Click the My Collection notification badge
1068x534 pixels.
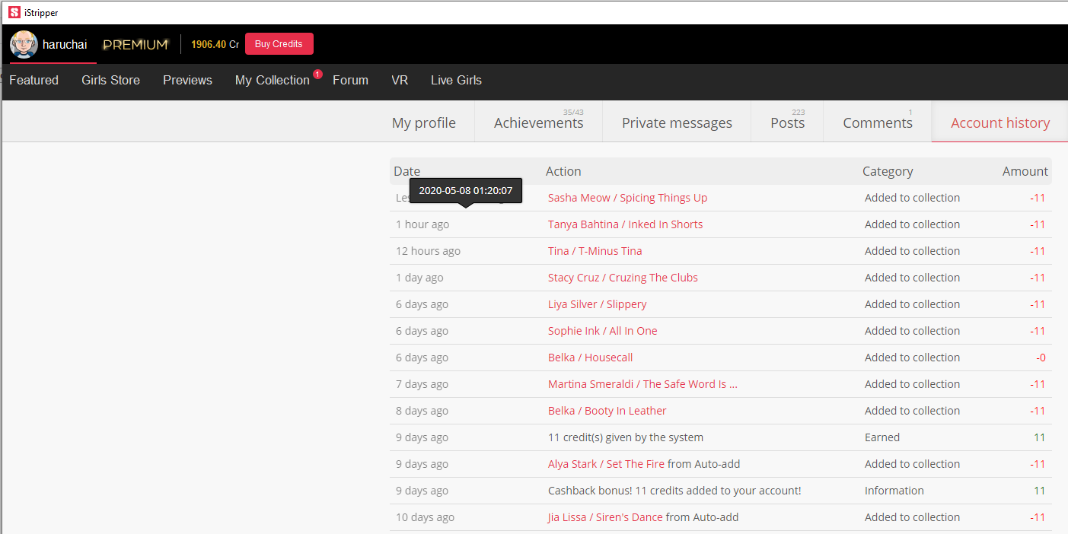coord(317,74)
